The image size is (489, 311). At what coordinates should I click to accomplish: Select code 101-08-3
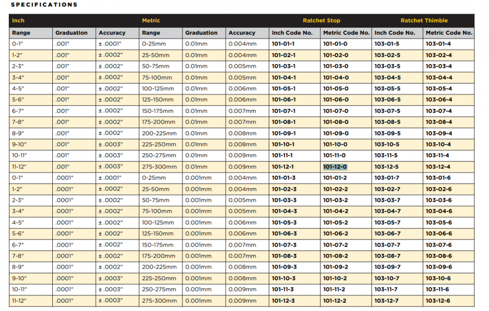tap(285, 256)
